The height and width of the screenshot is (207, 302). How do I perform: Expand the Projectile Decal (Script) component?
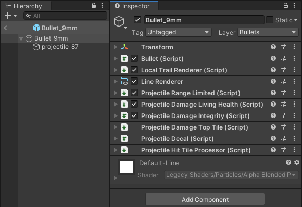click(116, 139)
